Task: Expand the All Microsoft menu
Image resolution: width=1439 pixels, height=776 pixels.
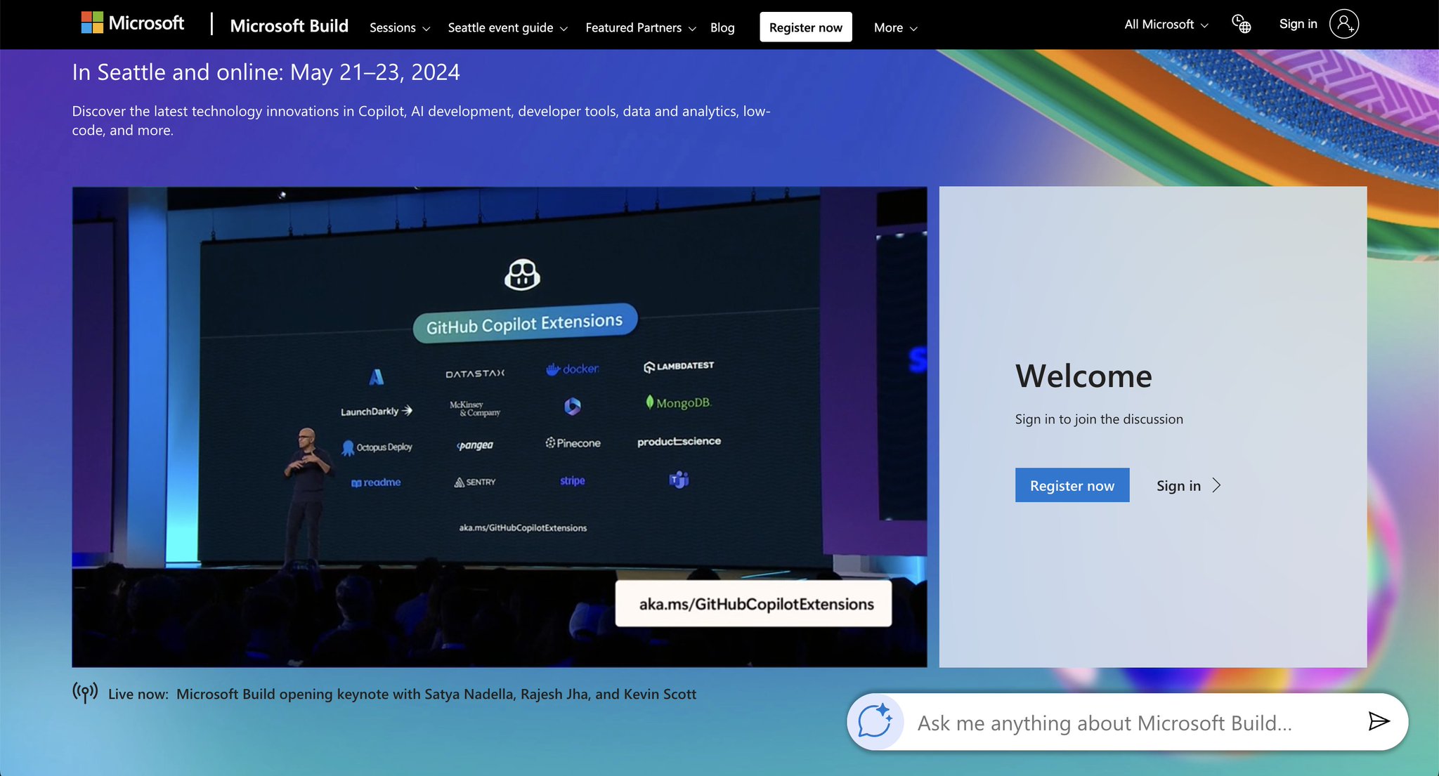Action: pyautogui.click(x=1166, y=25)
